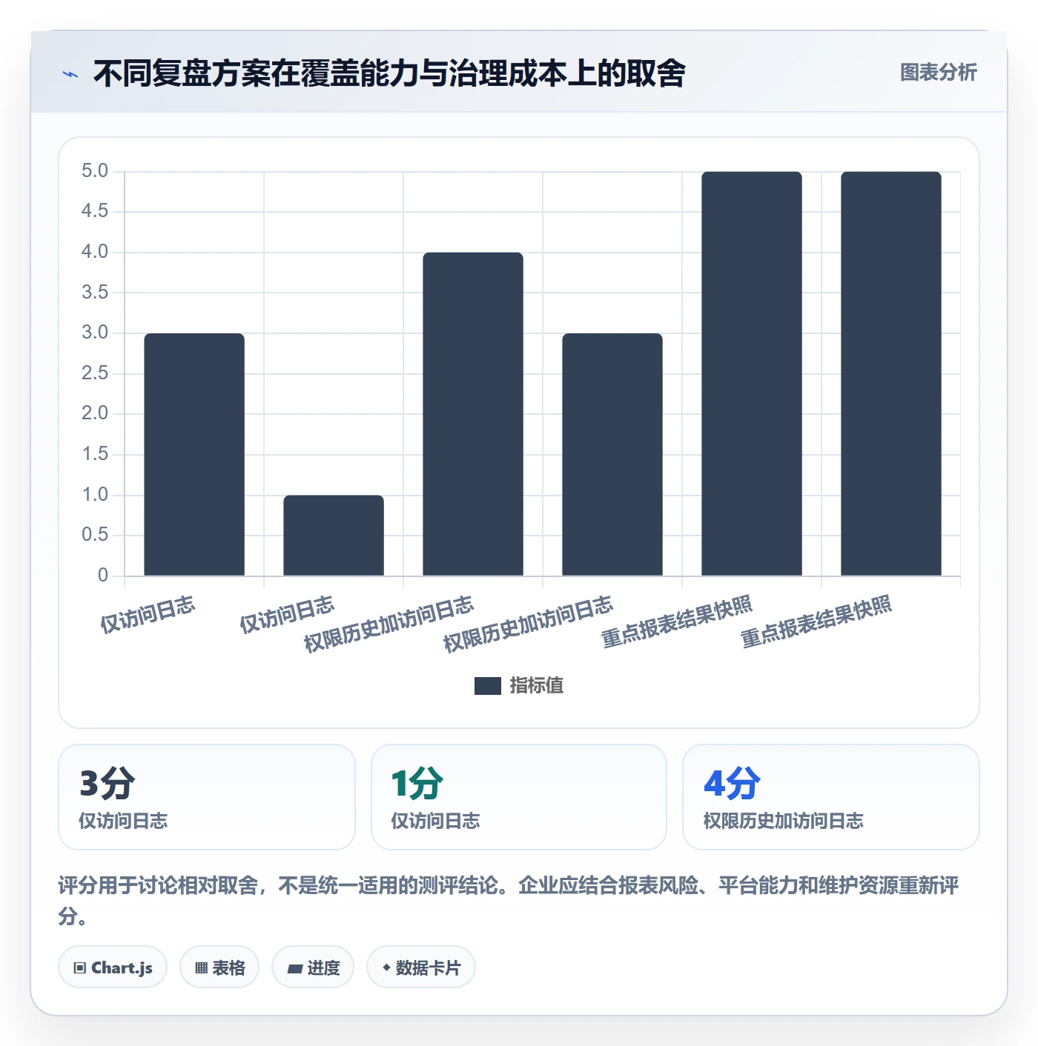Select the 进度 tag chip
1038x1046 pixels.
click(x=313, y=967)
